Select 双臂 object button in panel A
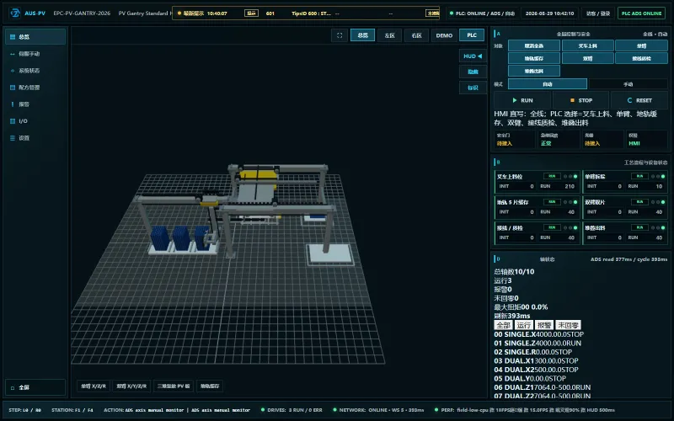 587,58
